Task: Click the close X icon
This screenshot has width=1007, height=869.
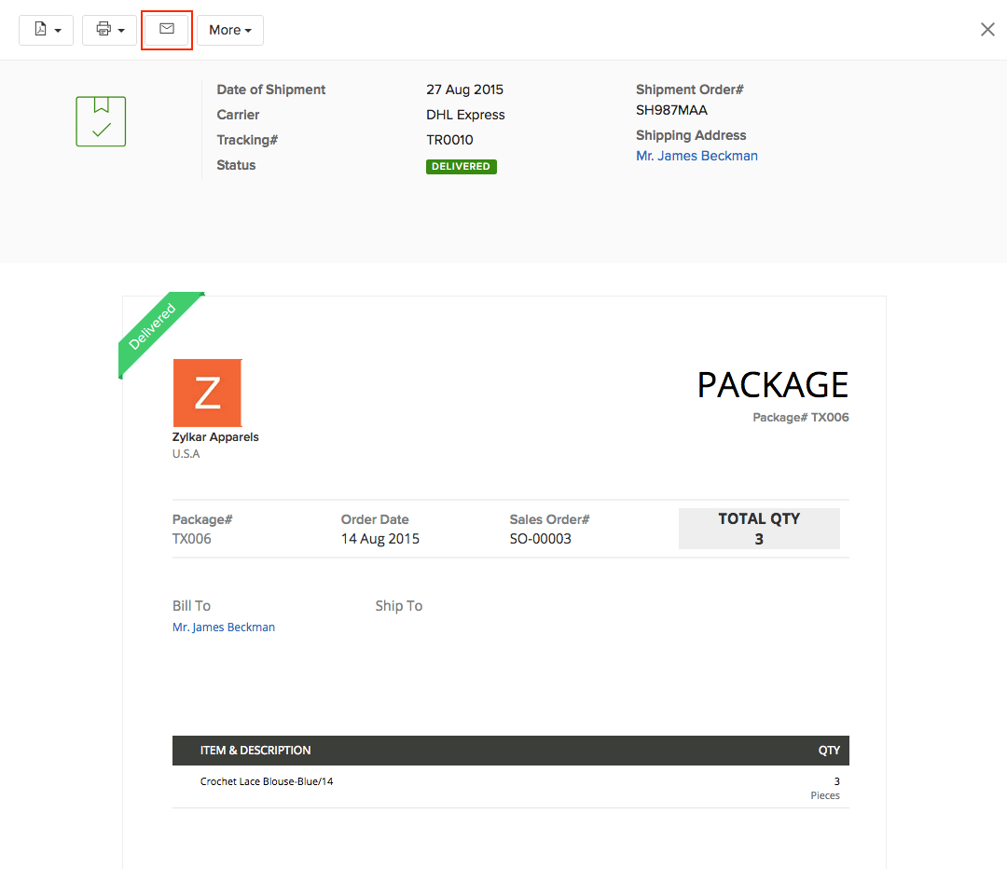Action: coord(987,29)
